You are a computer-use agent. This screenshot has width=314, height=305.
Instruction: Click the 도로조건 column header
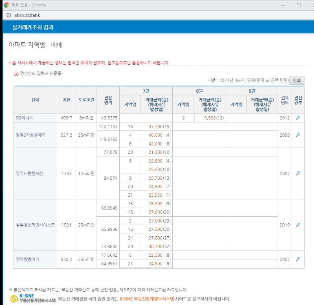point(86,100)
